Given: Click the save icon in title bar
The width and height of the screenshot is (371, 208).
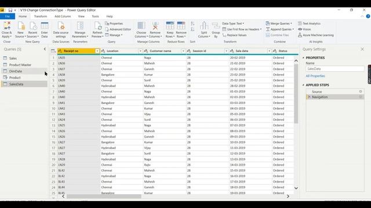Looking at the screenshot, I should 10,10.
